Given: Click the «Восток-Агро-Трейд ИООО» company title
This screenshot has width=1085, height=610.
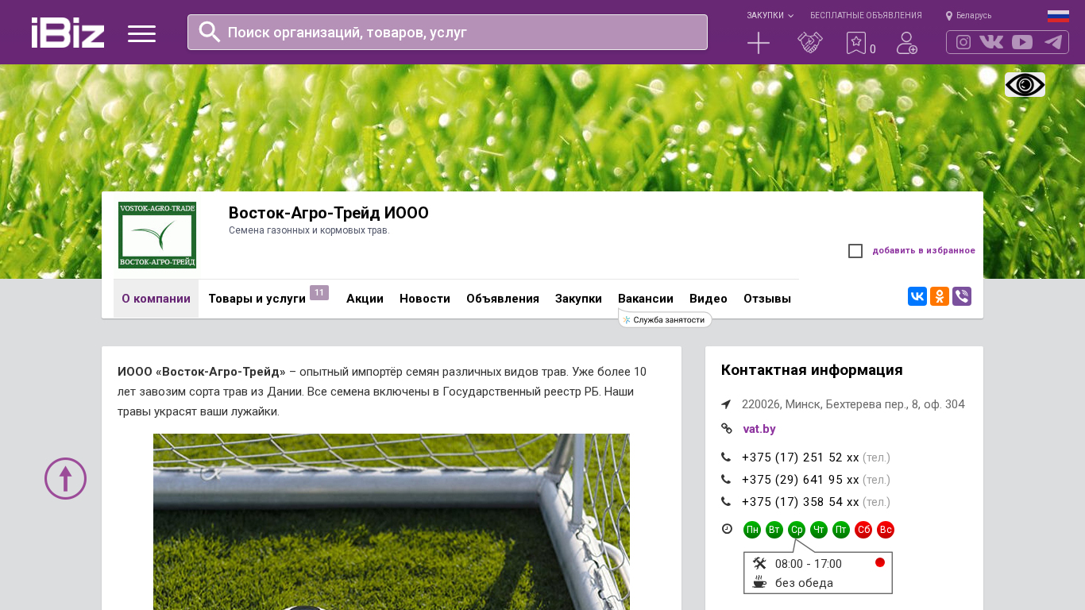Looking at the screenshot, I should [329, 213].
